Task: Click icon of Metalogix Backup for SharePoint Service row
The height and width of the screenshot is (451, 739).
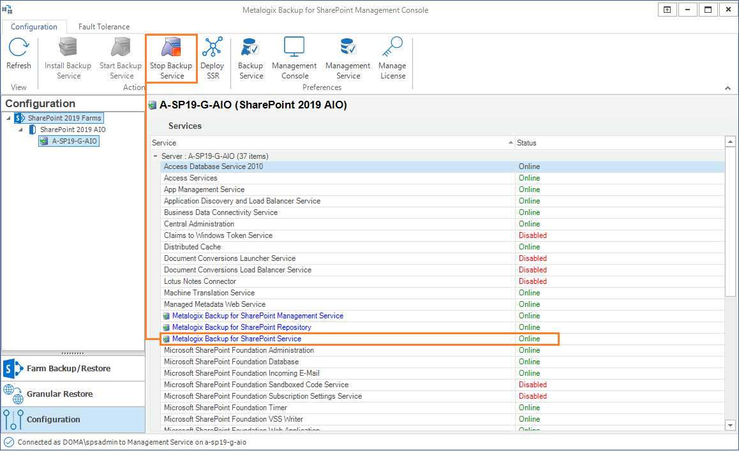Action: [167, 339]
